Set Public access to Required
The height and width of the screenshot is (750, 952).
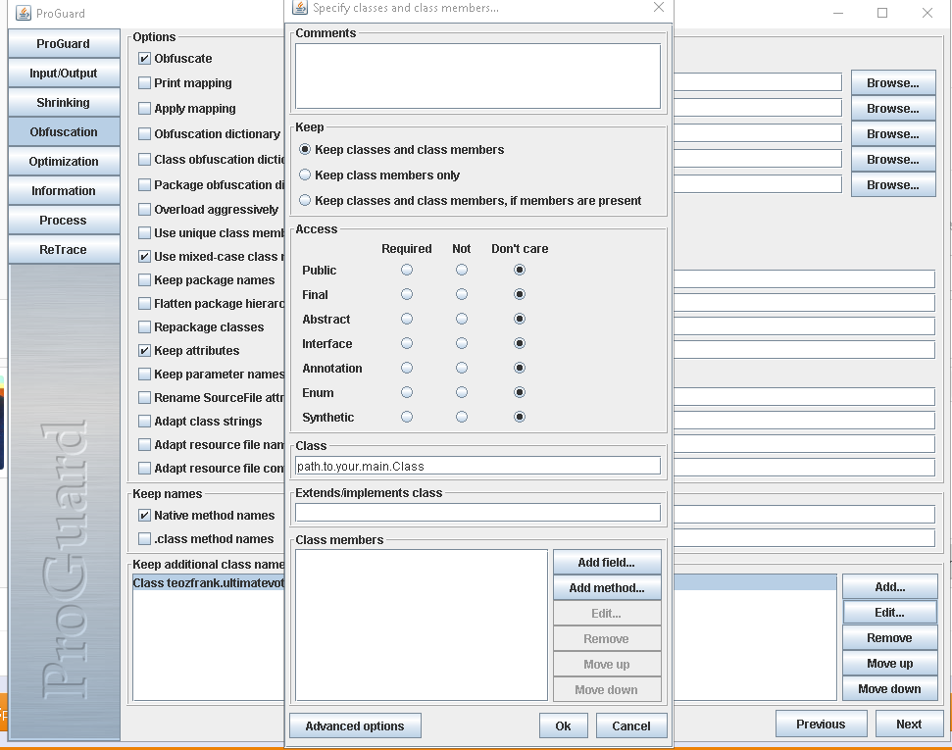[407, 270]
